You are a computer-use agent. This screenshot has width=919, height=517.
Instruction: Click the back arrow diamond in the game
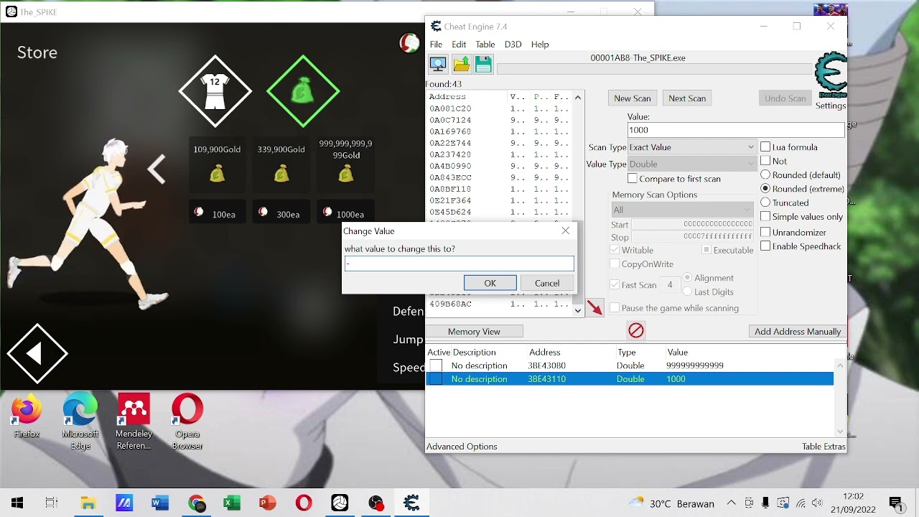tap(37, 353)
